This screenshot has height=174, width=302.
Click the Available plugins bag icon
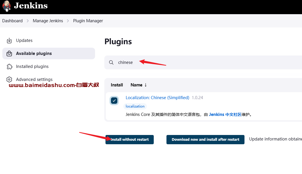(x=9, y=53)
